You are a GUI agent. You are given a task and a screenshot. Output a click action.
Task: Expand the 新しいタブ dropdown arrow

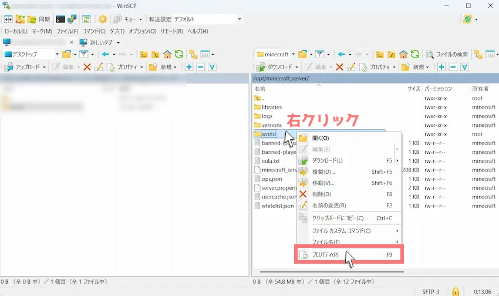[x=119, y=43]
